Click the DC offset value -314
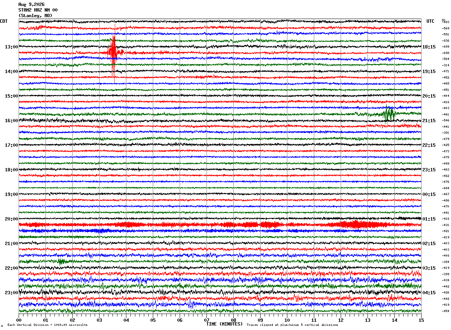451x330 pixels. coord(445,65)
